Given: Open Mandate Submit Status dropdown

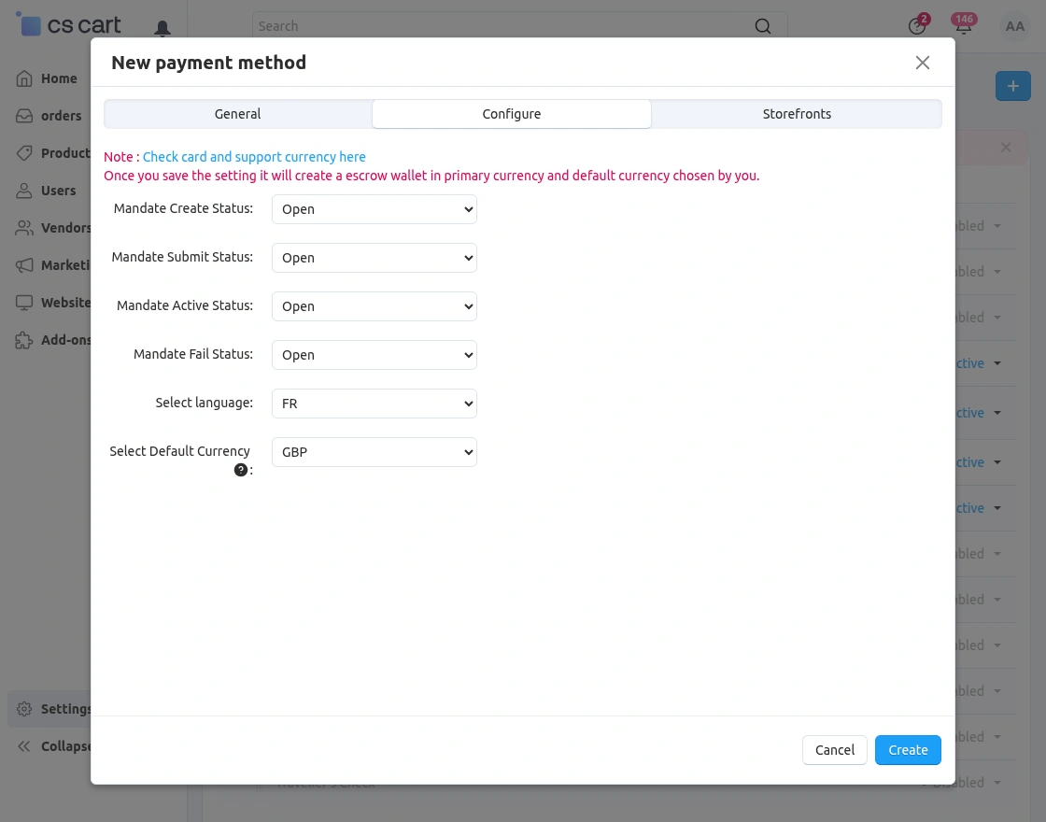Looking at the screenshot, I should pos(375,258).
